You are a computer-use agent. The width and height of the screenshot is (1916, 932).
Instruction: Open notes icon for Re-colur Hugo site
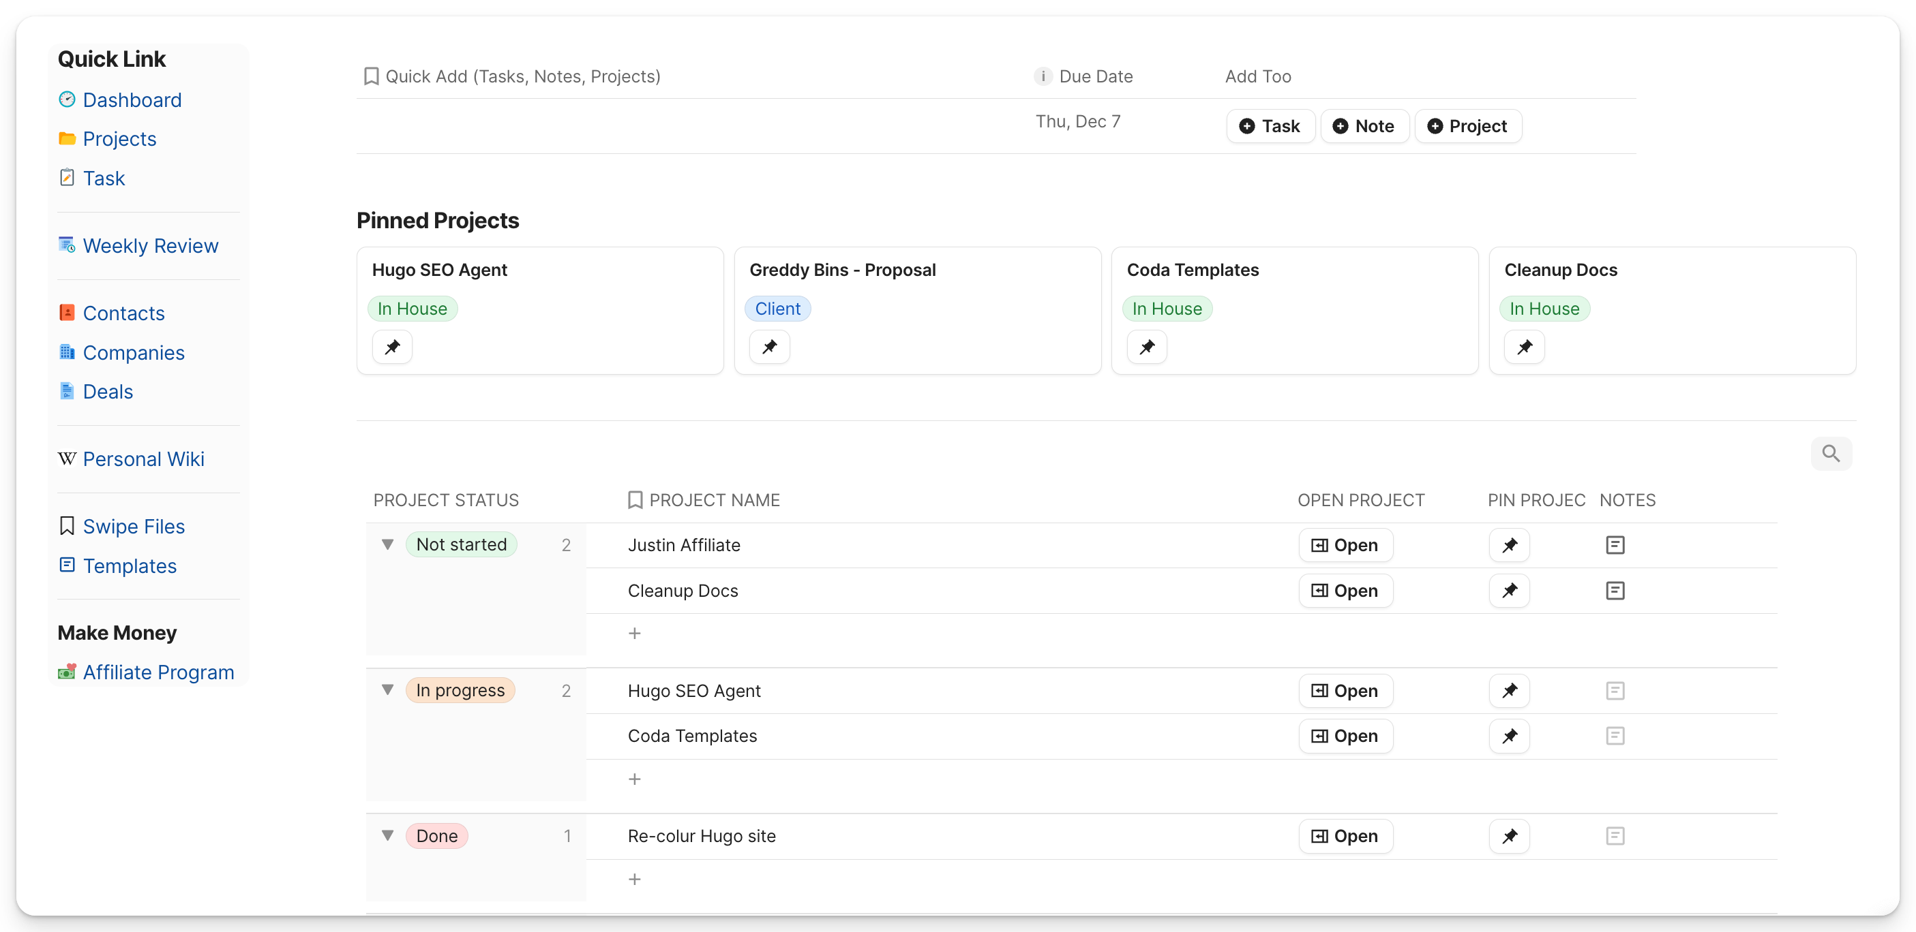(1615, 836)
